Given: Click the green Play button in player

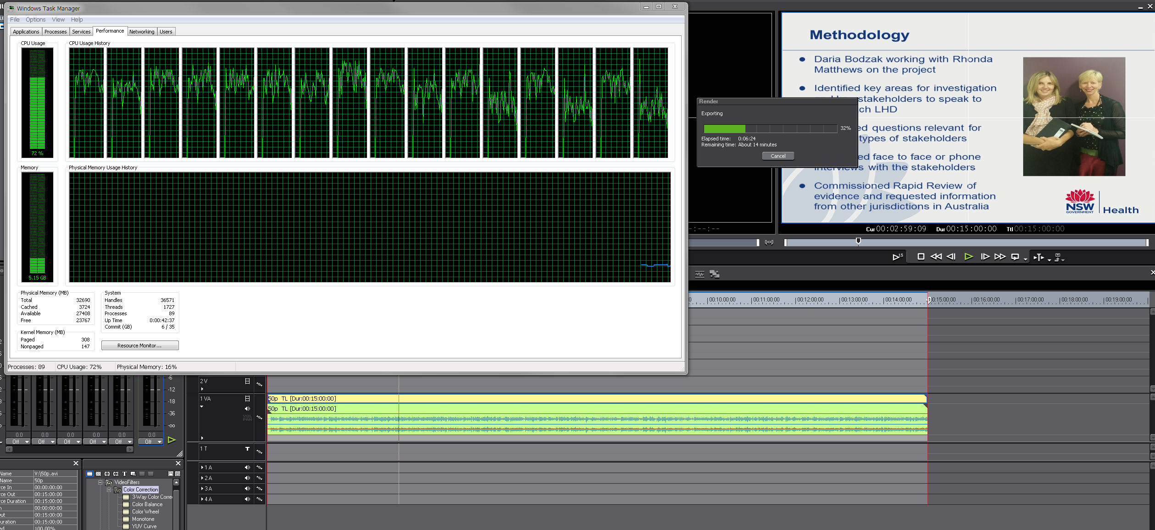Looking at the screenshot, I should tap(968, 257).
